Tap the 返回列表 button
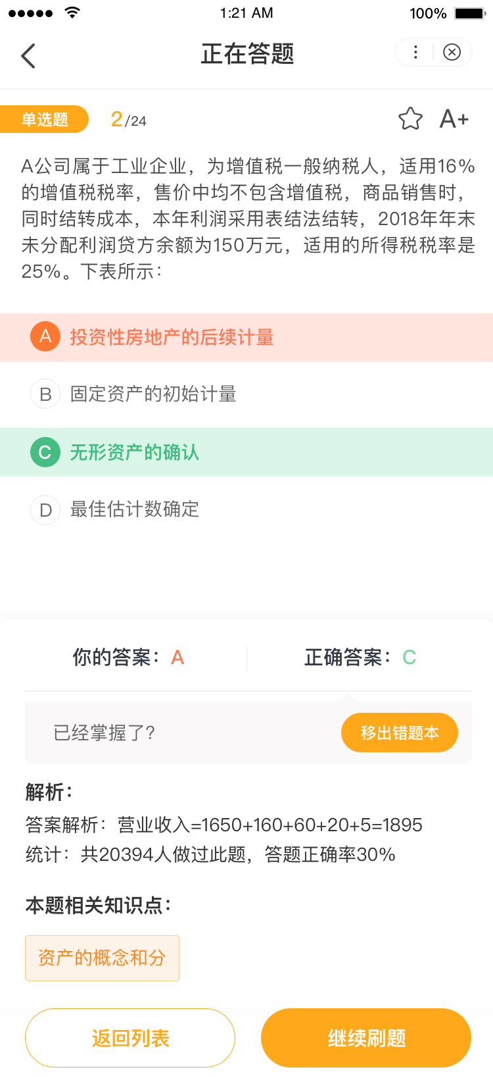The height and width of the screenshot is (1082, 493). (130, 1038)
